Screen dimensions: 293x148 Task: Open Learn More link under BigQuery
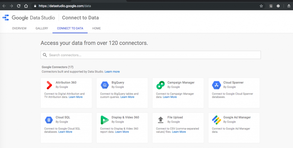tap(127, 97)
